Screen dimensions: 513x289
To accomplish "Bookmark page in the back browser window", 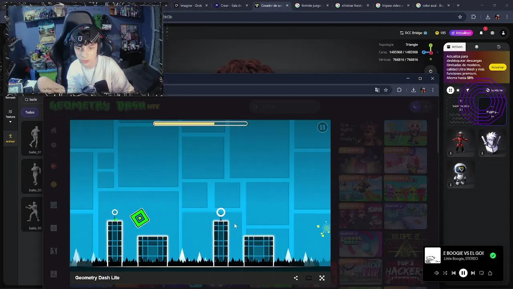I will pyautogui.click(x=460, y=17).
